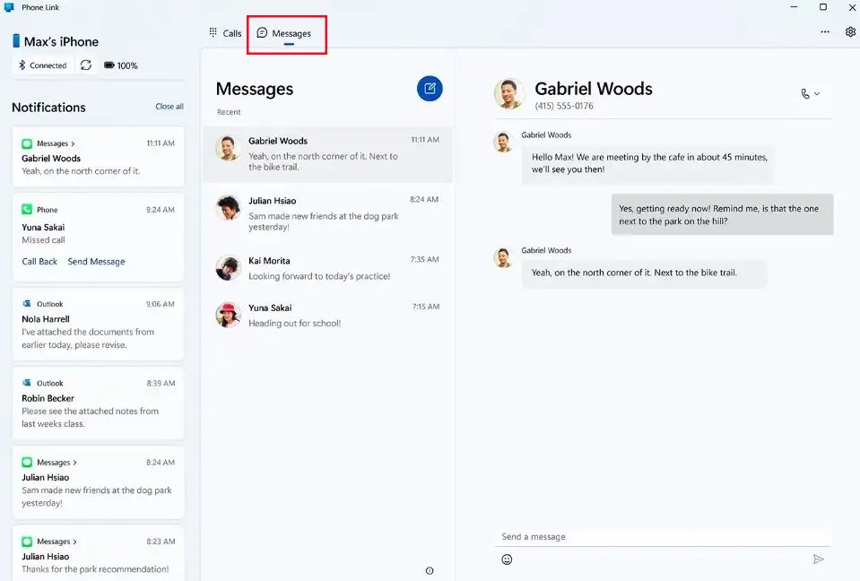Open the emoji picker
Screen dimensions: 860x581
click(x=507, y=559)
